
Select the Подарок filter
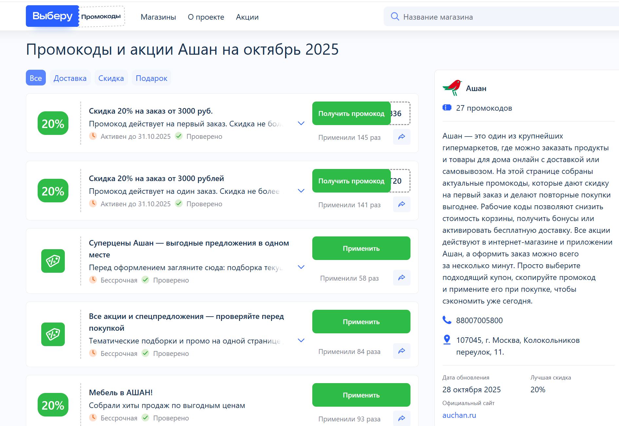151,78
